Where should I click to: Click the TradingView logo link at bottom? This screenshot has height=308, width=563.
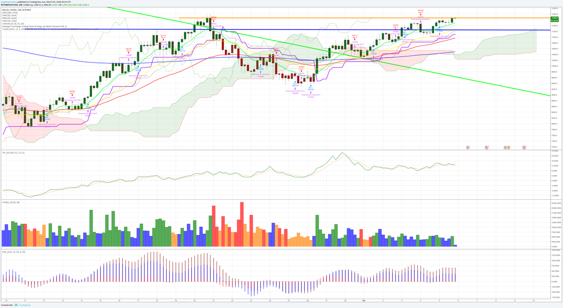point(22,305)
